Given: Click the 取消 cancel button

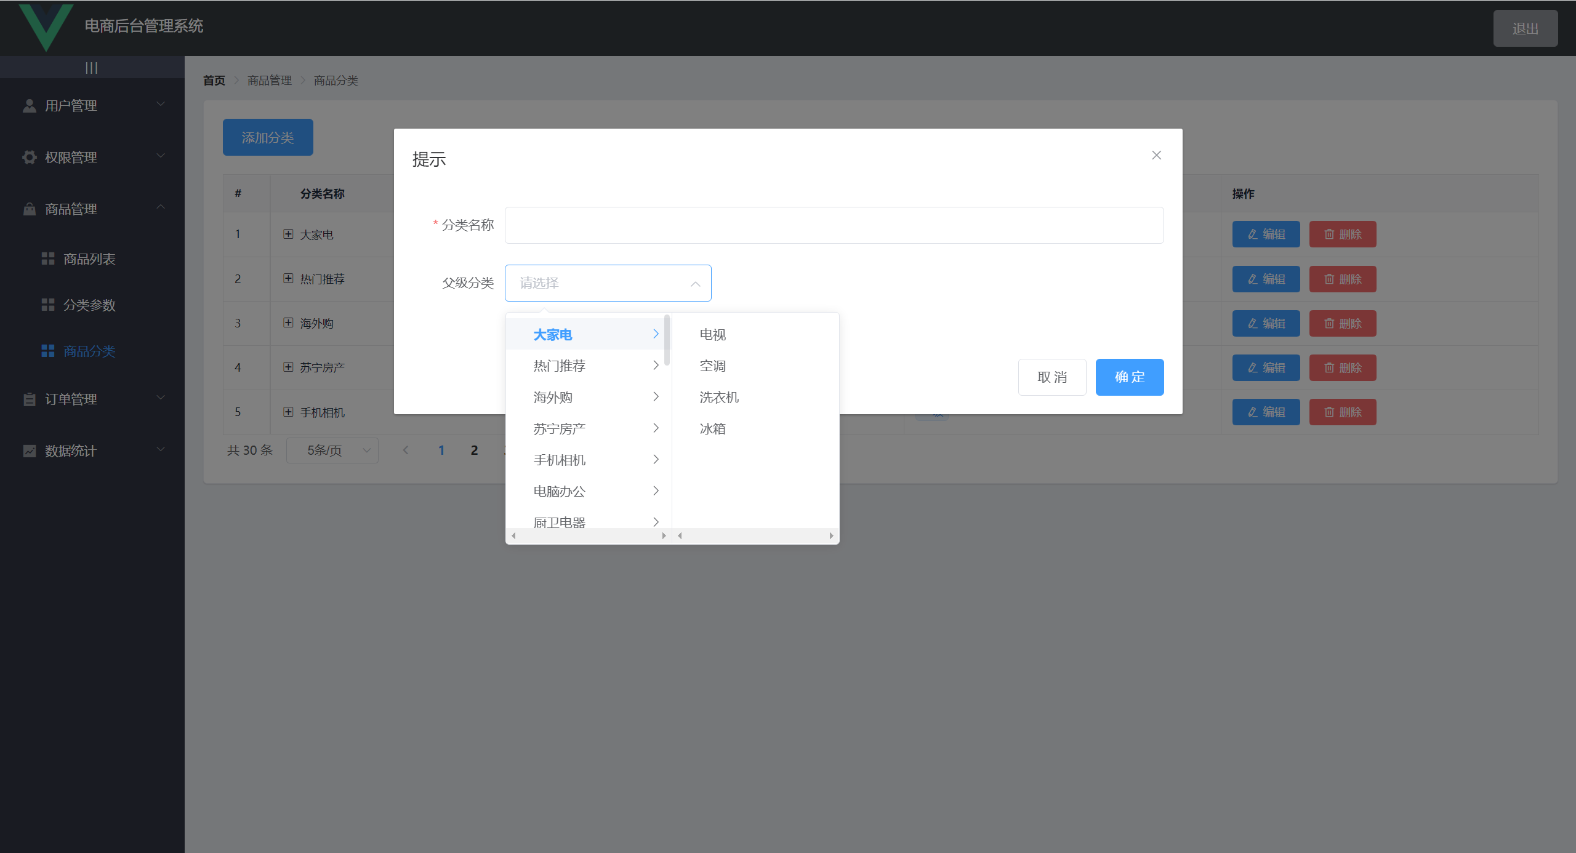Looking at the screenshot, I should point(1052,377).
